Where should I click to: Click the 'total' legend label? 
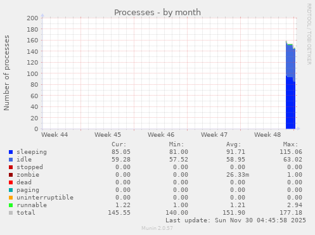click(26, 213)
